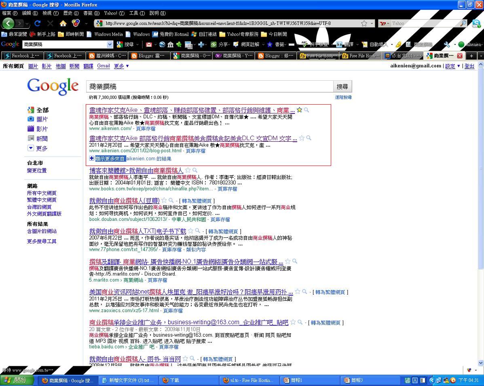Click the 登出 sign out link
Screen dimensions: 484x386
(469, 66)
